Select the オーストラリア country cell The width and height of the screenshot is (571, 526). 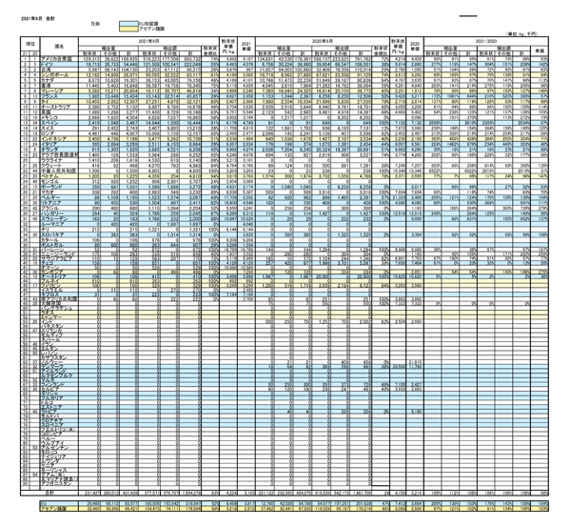click(x=59, y=107)
